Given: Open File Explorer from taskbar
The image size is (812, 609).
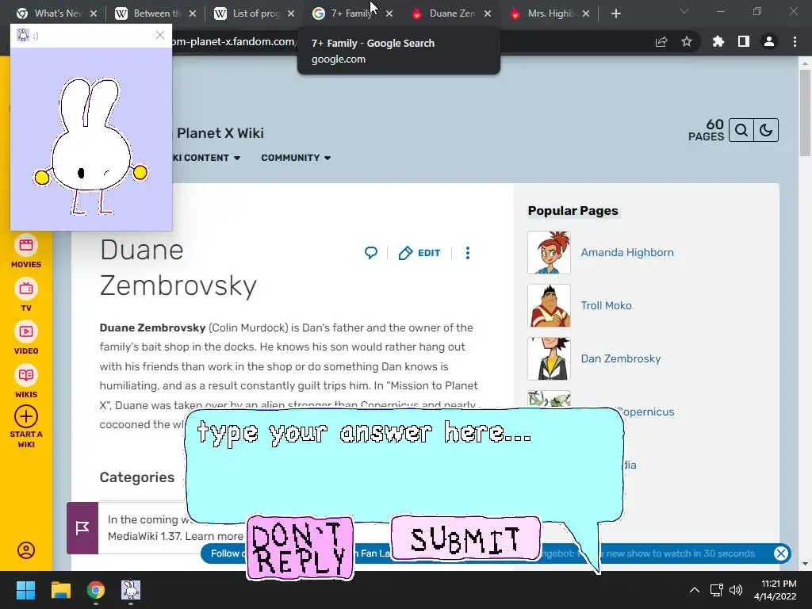Looking at the screenshot, I should tap(60, 590).
